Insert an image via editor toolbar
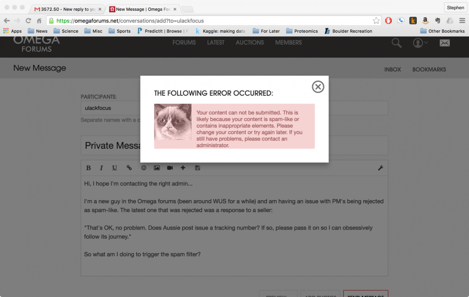 point(157,168)
